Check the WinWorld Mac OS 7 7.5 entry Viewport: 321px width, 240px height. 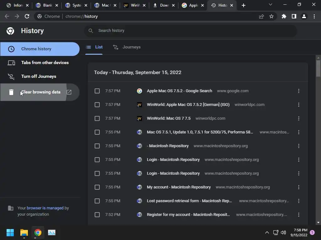97,118
